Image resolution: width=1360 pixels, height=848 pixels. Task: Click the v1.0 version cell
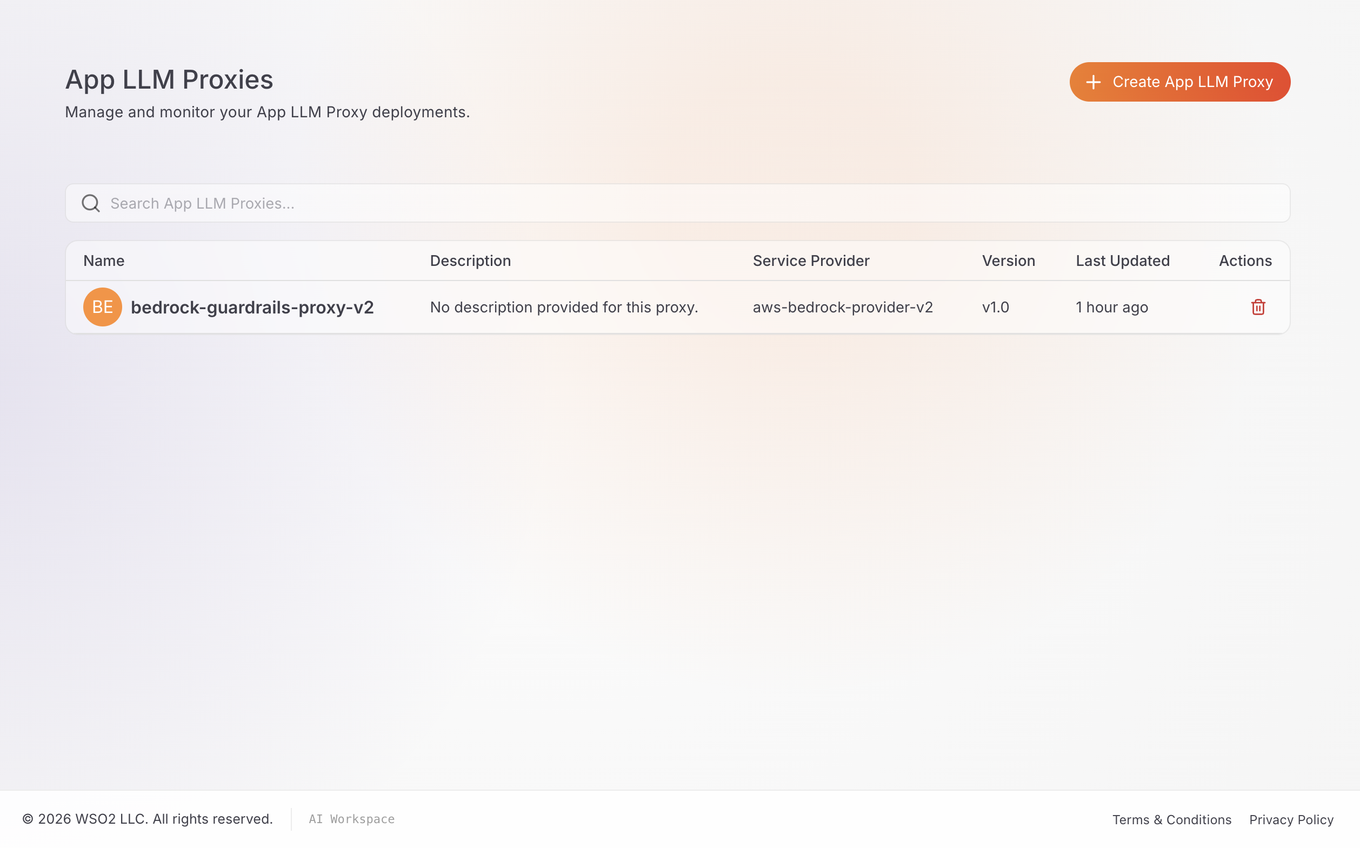coord(996,308)
